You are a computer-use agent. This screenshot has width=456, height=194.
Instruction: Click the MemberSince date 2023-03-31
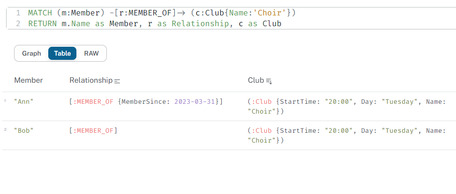[x=197, y=101]
